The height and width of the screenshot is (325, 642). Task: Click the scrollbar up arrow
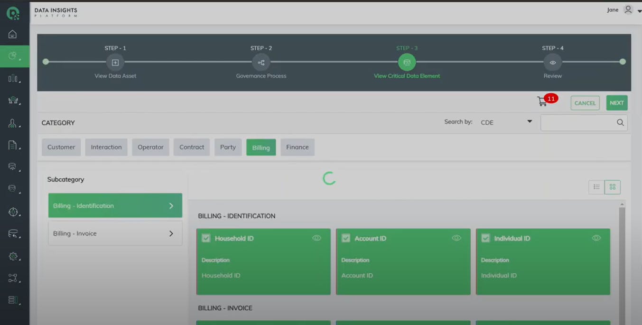click(622, 204)
